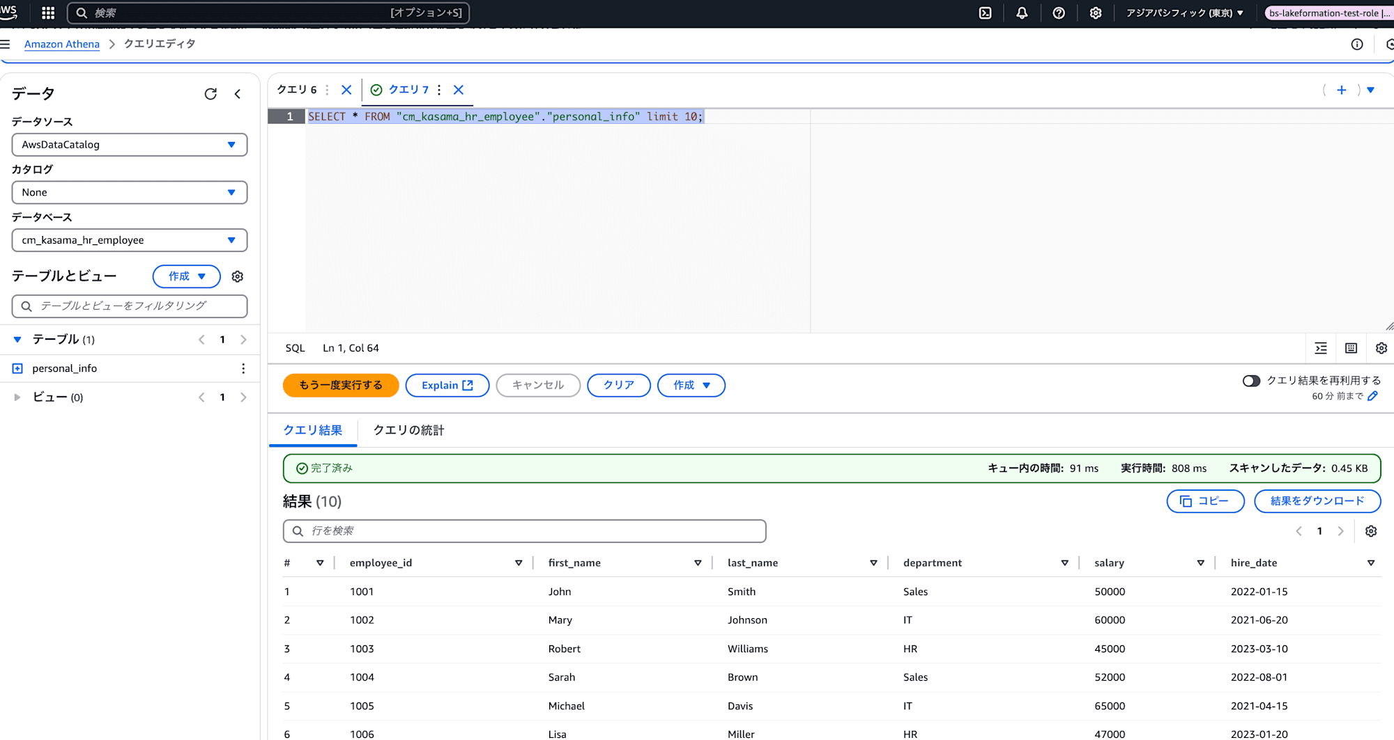
Task: Copy results with the コピー button
Action: point(1205,501)
